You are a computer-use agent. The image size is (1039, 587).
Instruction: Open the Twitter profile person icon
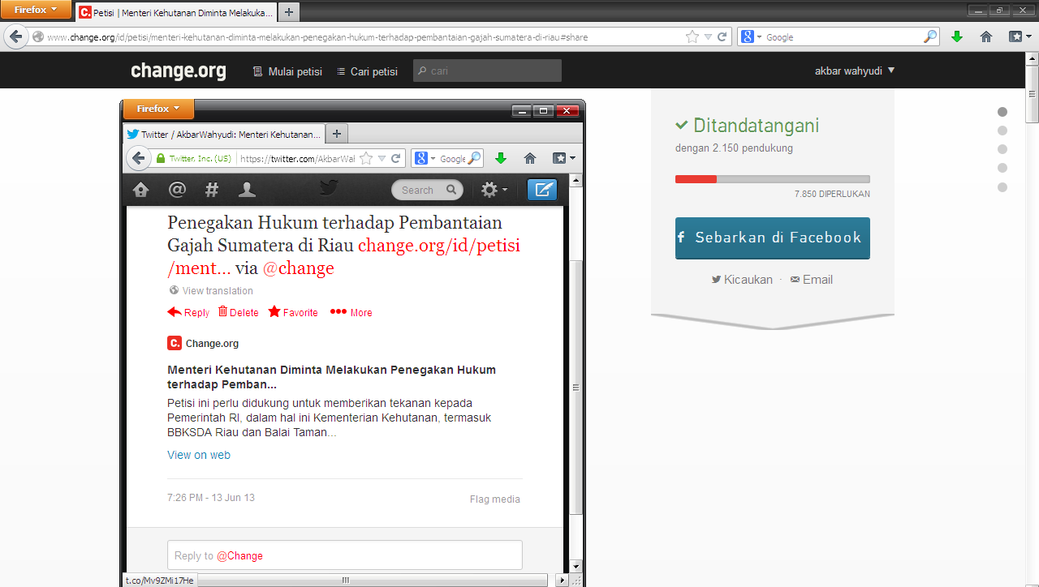[247, 190]
